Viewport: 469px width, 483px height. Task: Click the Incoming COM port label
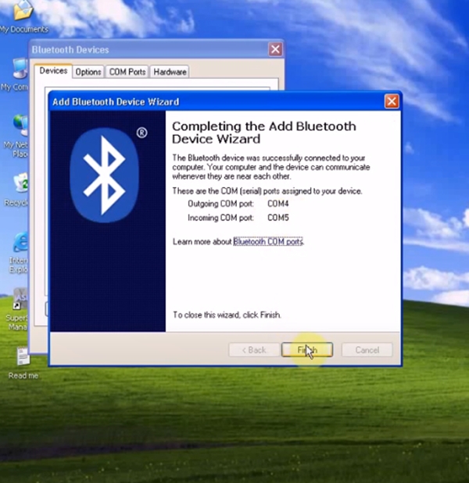tap(220, 218)
